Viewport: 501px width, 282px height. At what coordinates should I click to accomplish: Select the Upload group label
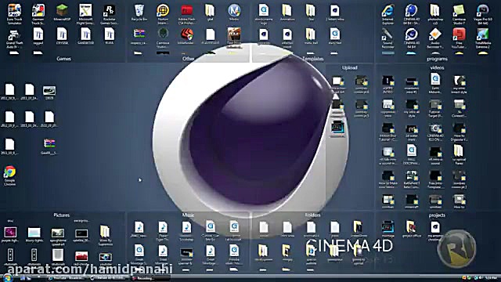click(350, 68)
